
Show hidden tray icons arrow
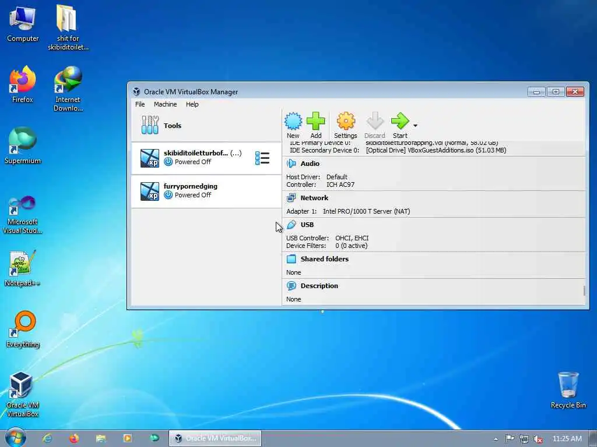(x=496, y=439)
